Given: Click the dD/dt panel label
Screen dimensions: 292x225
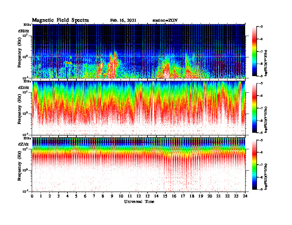Looking at the screenshot, I should [x=24, y=87].
